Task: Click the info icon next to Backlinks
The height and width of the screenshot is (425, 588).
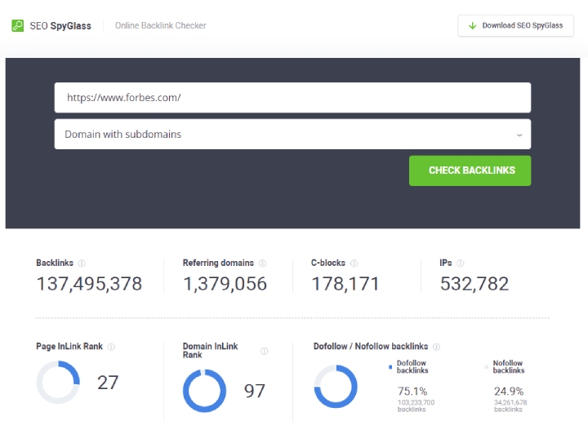Action: pyautogui.click(x=82, y=263)
